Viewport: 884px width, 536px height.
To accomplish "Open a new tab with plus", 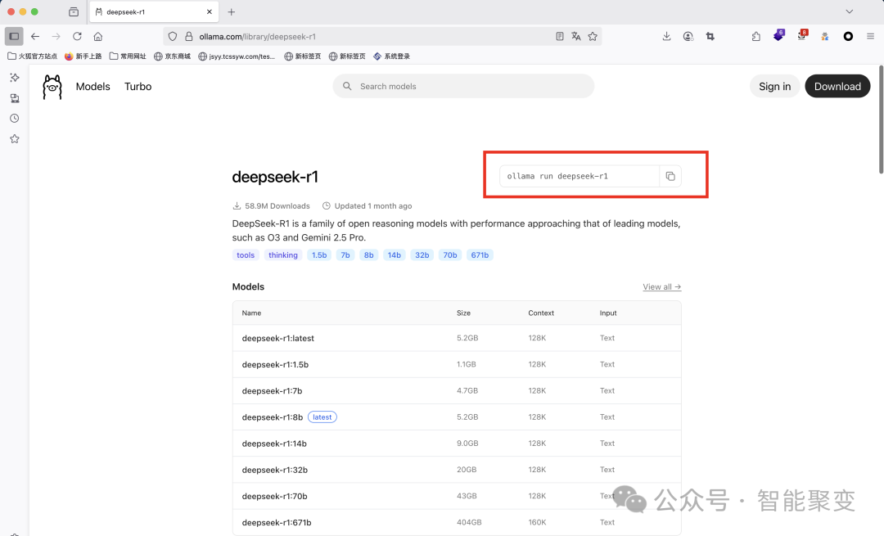I will click(231, 11).
